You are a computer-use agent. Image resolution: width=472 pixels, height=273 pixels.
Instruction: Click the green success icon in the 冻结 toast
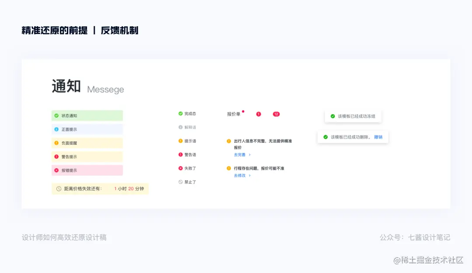333,116
